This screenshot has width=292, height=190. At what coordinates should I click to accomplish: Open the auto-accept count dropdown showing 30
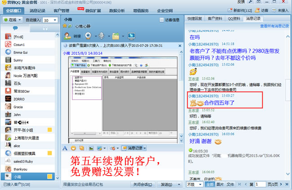(x=55, y=20)
